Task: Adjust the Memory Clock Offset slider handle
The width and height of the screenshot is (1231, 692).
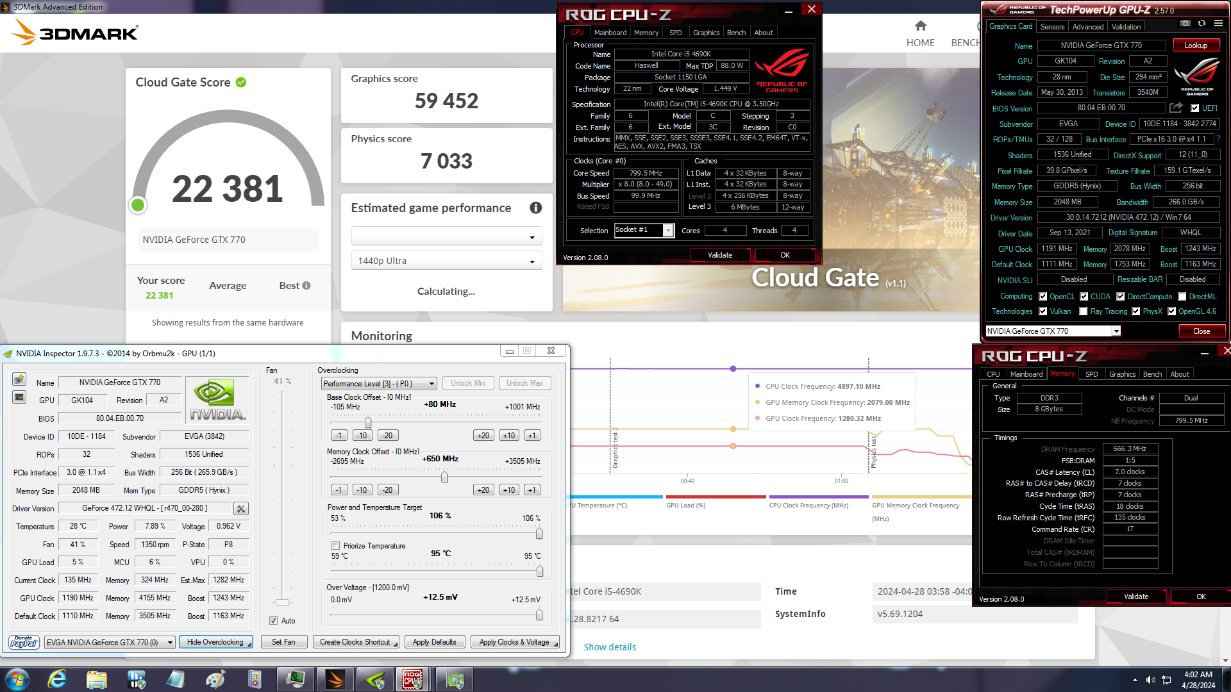Action: click(444, 477)
